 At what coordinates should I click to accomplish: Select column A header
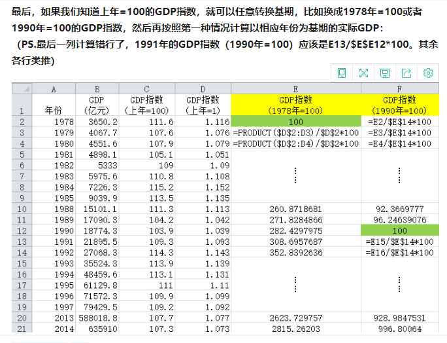click(x=54, y=89)
